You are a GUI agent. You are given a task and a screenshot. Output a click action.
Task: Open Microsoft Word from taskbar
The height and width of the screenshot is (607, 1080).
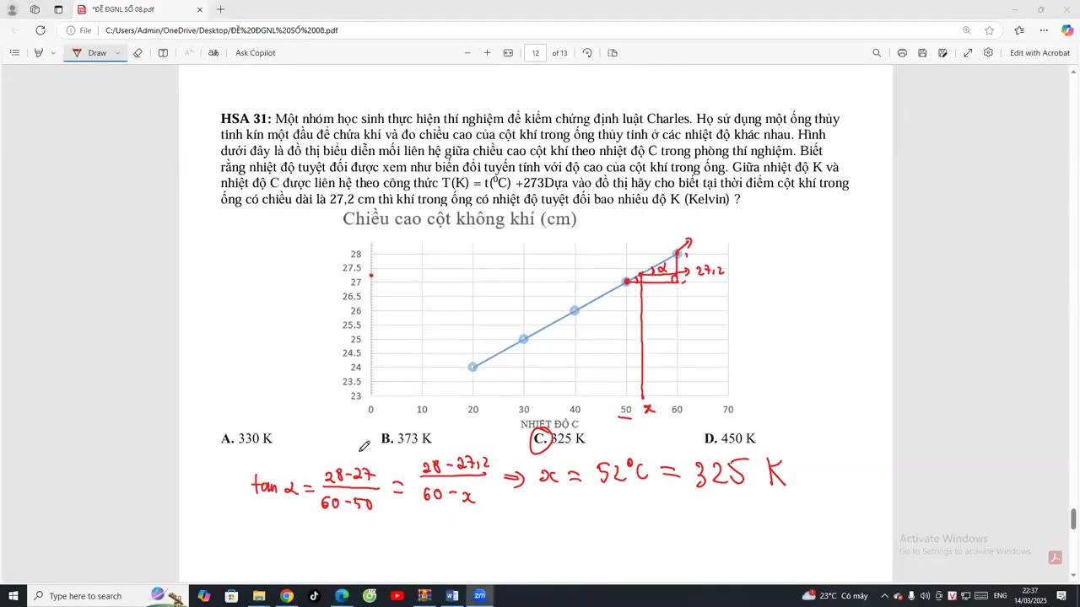(452, 596)
